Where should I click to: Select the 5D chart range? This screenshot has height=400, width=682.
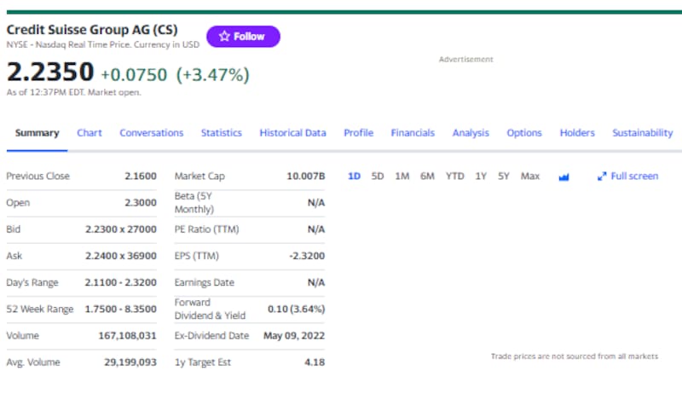378,177
